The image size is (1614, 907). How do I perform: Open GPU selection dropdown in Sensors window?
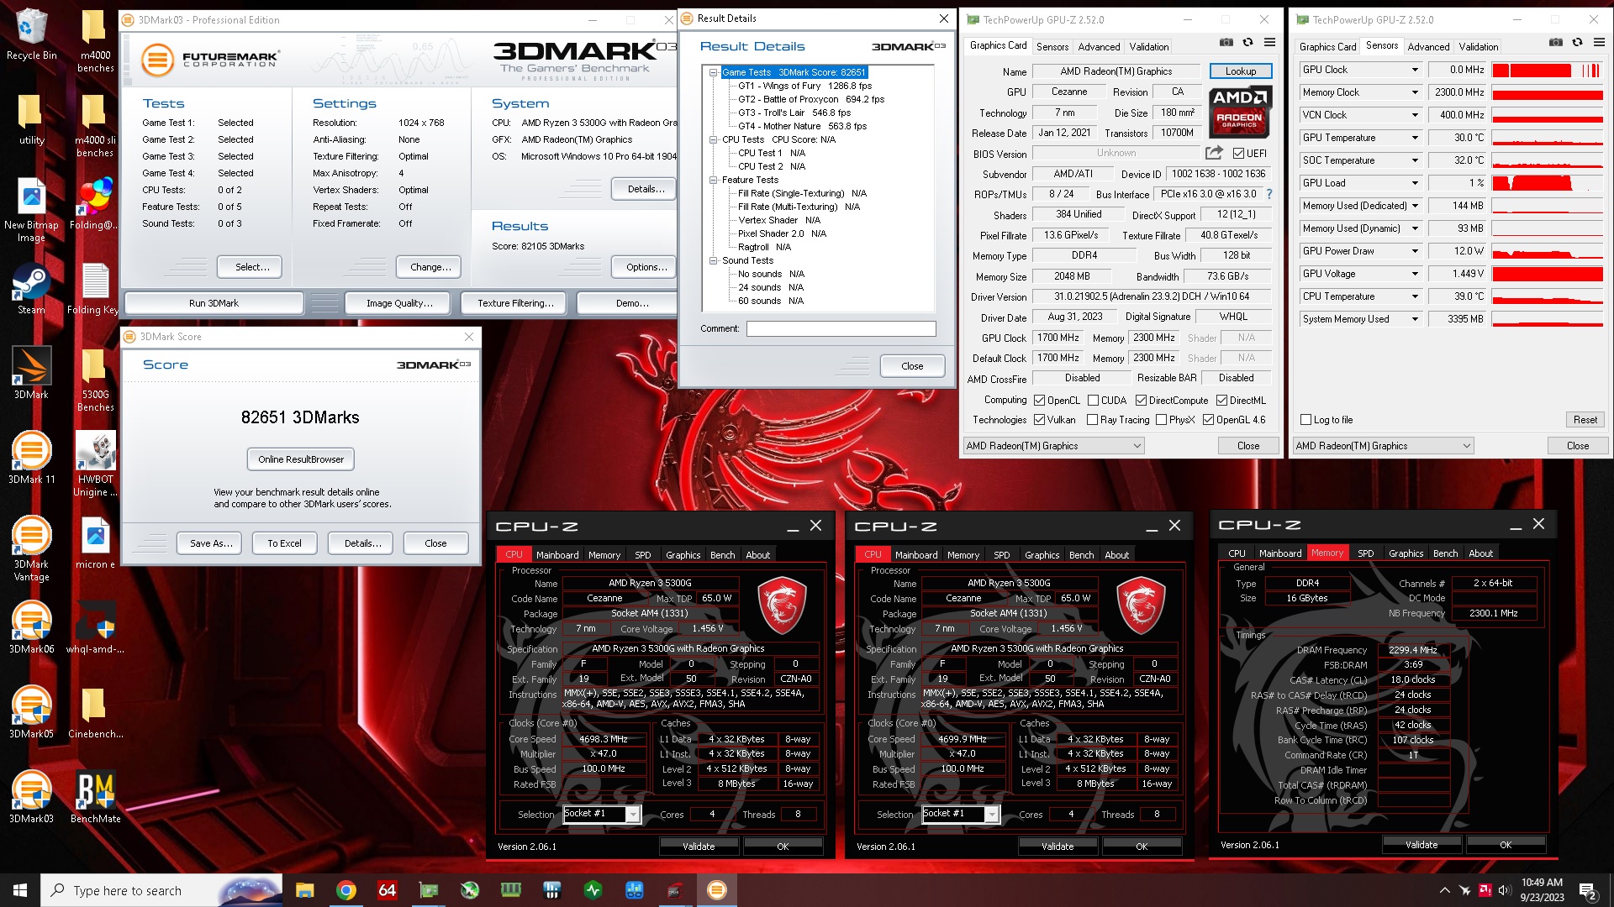point(1384,446)
